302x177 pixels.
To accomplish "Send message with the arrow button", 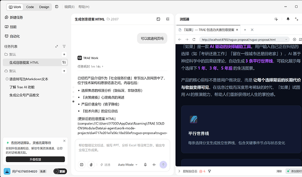I will [163, 165].
